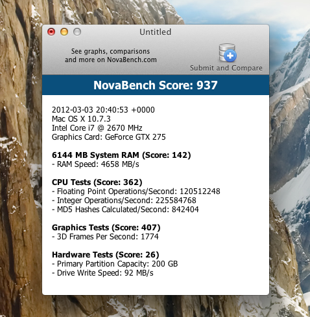Click the 6144 MB System RAM heading
Image resolution: width=310 pixels, height=317 pixels.
[x=121, y=155]
